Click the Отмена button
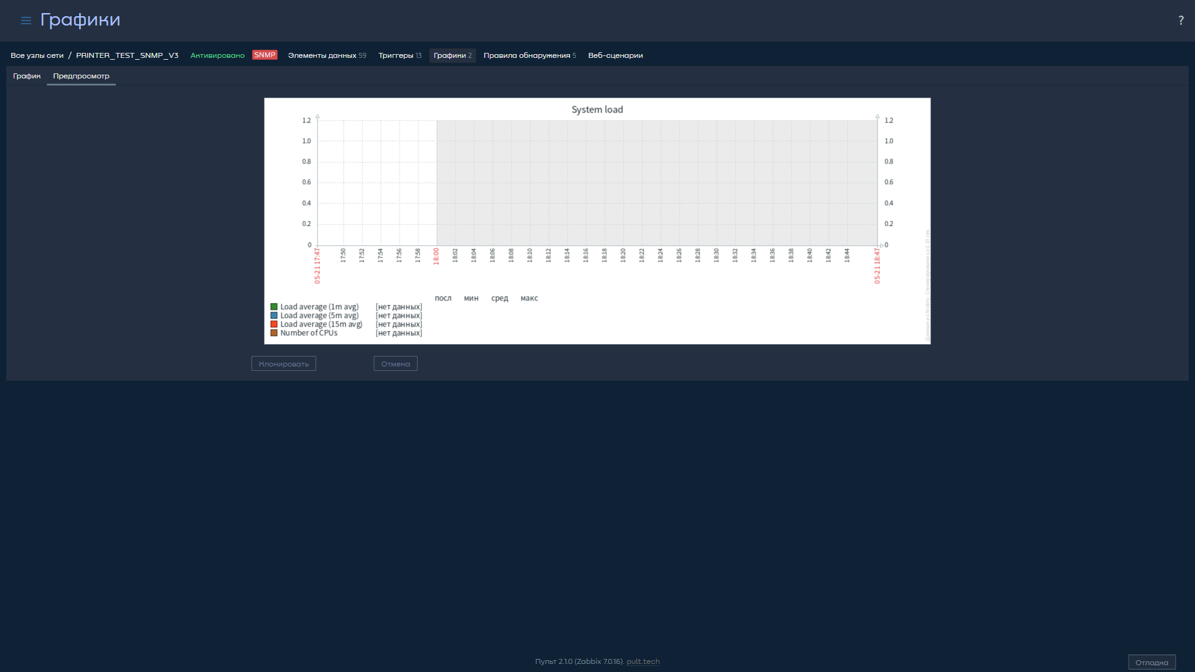This screenshot has width=1195, height=672. pyautogui.click(x=396, y=364)
